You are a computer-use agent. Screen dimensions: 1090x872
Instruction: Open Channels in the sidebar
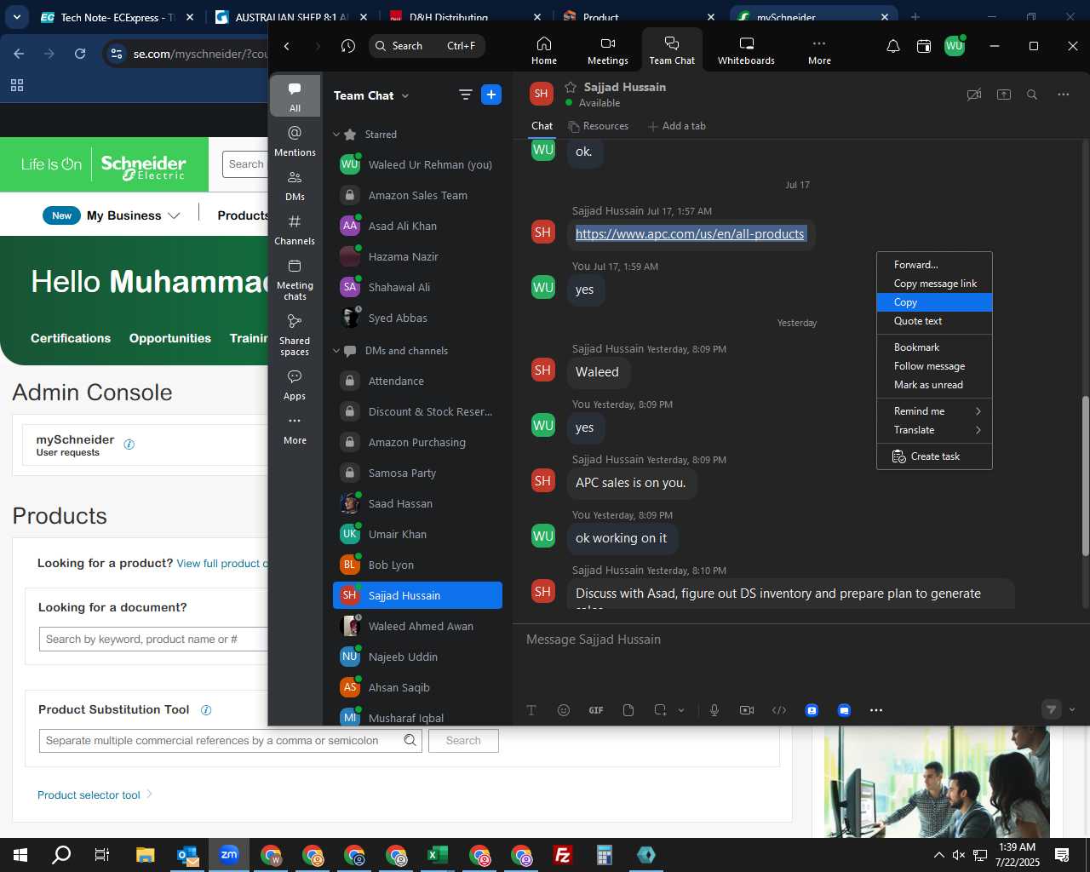click(x=295, y=229)
